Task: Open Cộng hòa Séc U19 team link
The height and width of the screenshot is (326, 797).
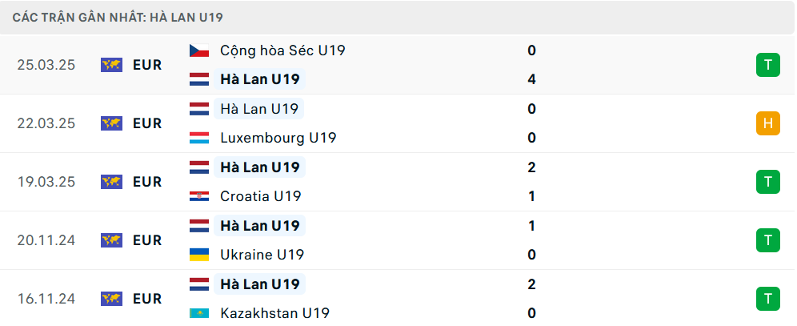Action: pyautogui.click(x=282, y=50)
